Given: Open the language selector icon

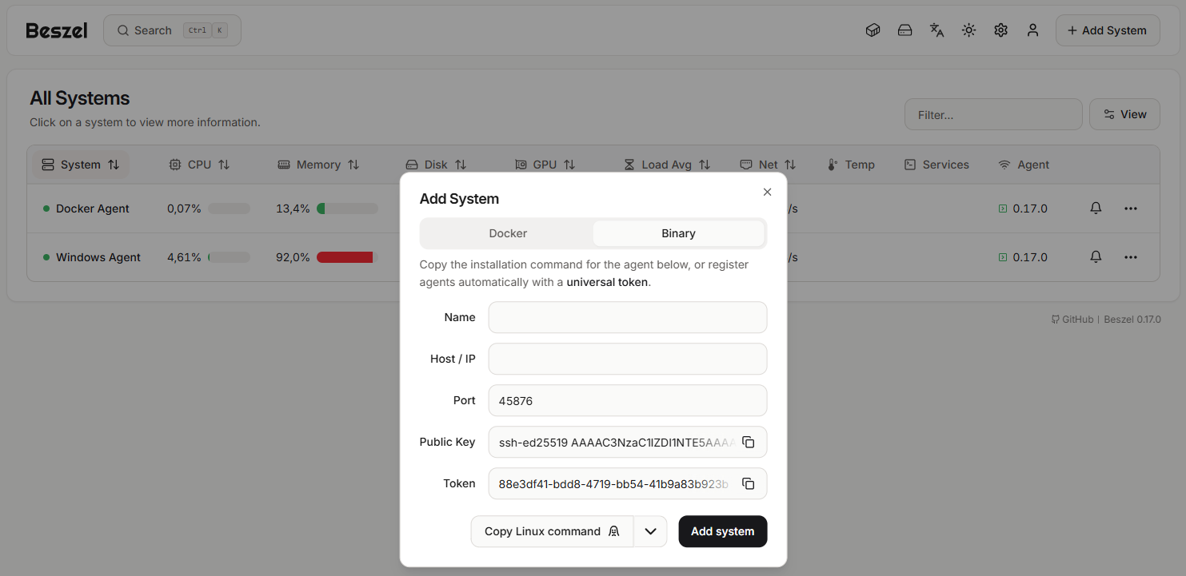Looking at the screenshot, I should pos(936,30).
